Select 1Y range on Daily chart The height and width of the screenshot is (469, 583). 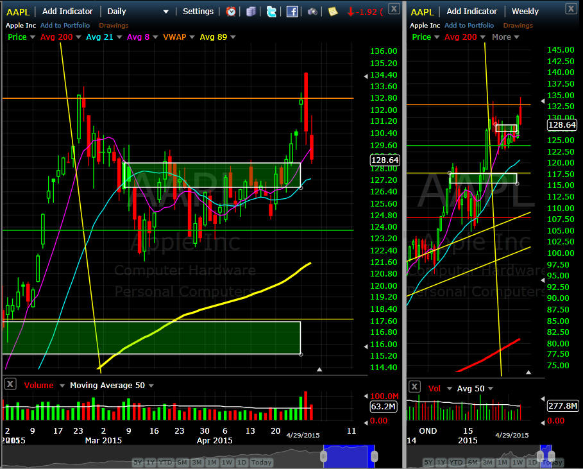coord(151,463)
